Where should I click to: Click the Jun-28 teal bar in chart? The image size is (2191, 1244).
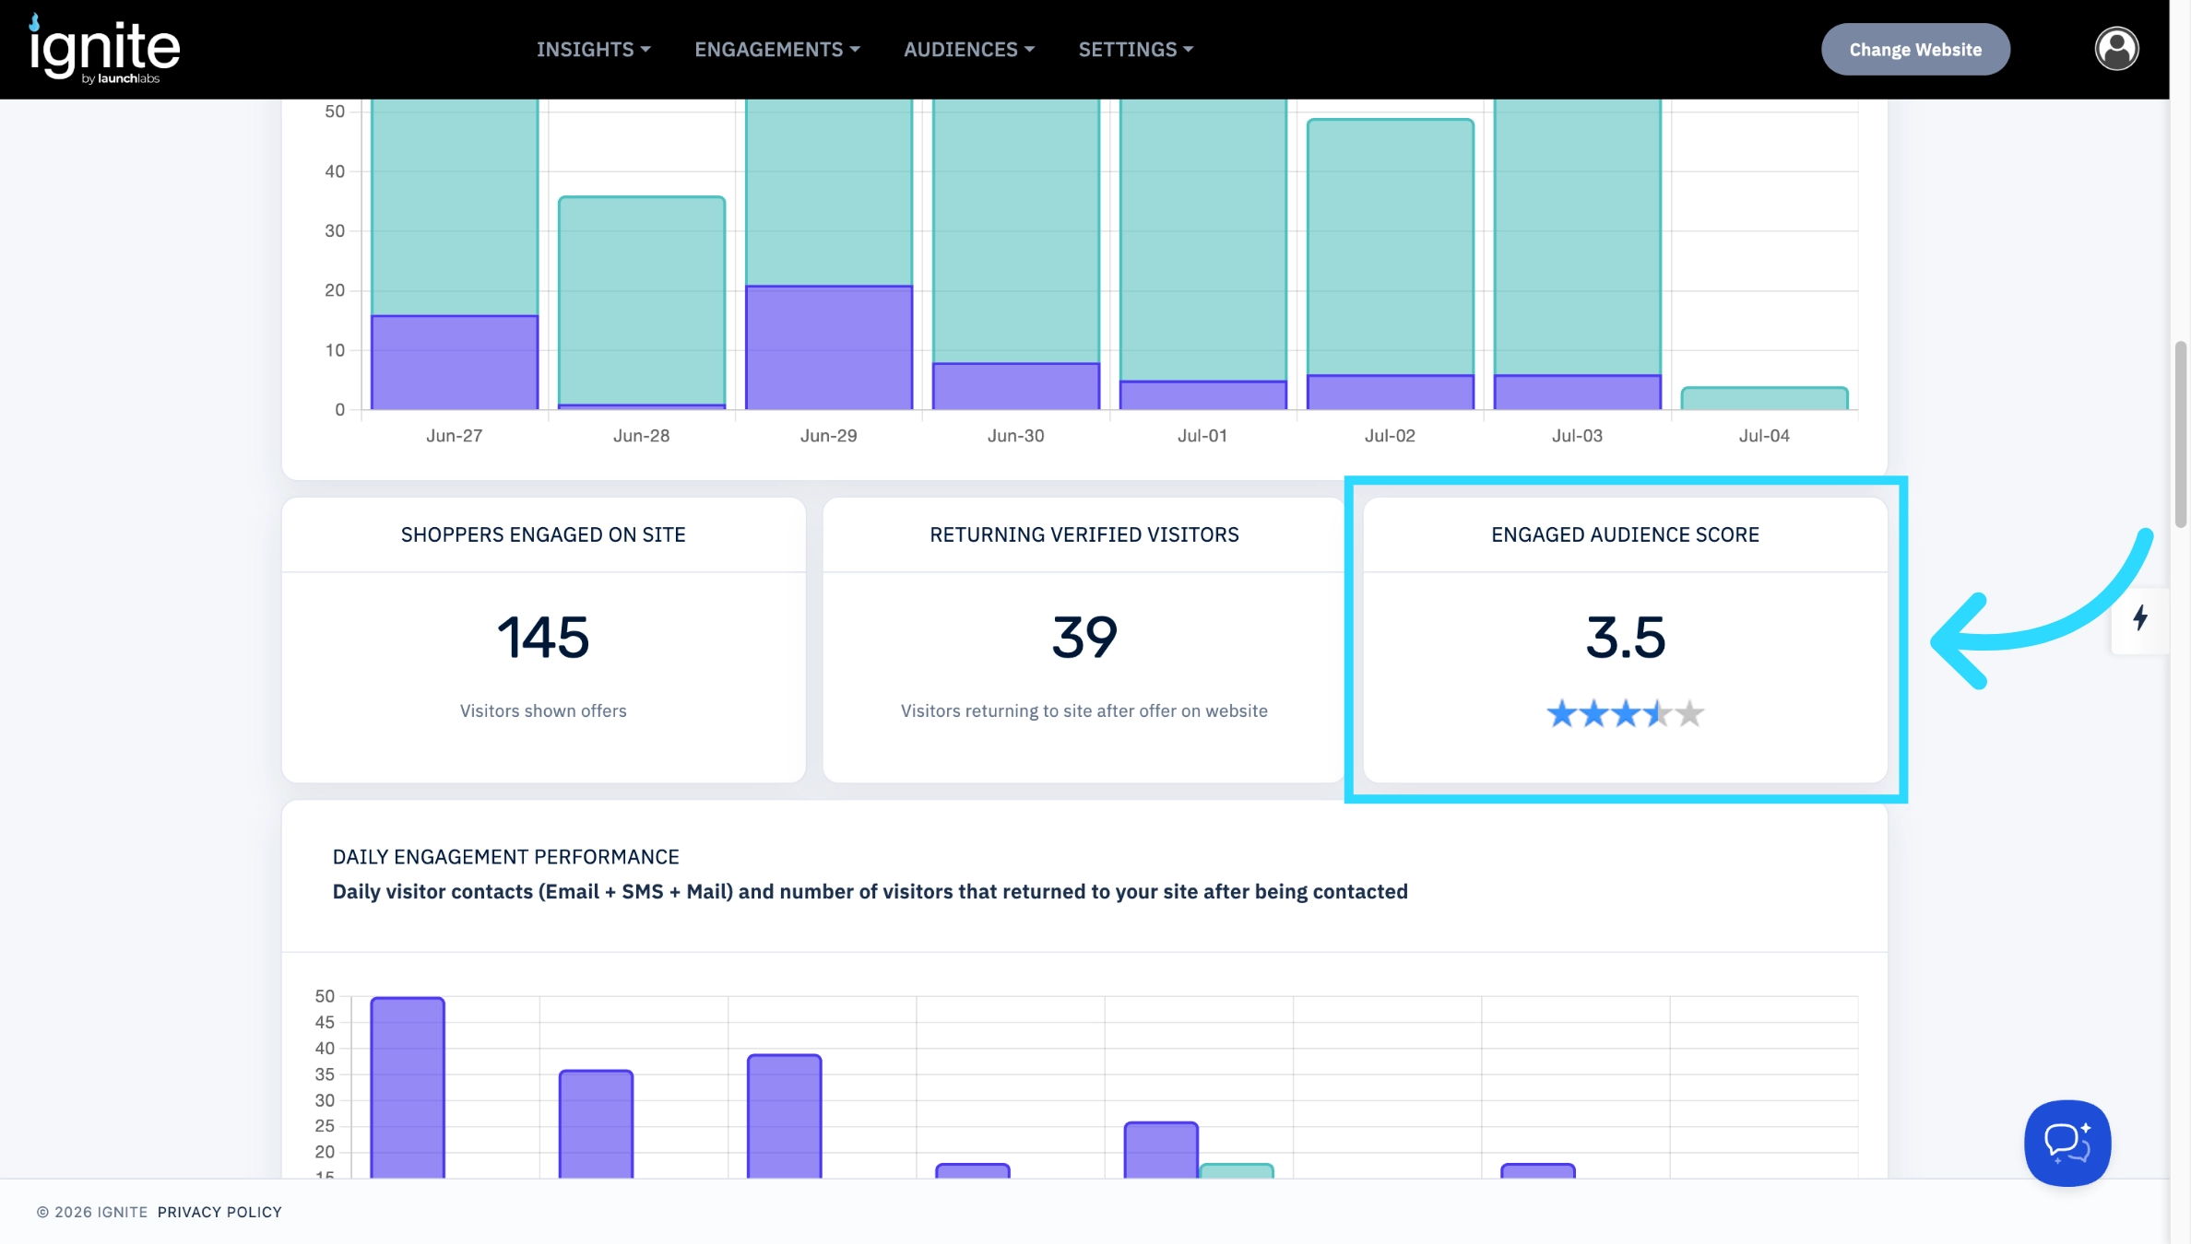(642, 300)
